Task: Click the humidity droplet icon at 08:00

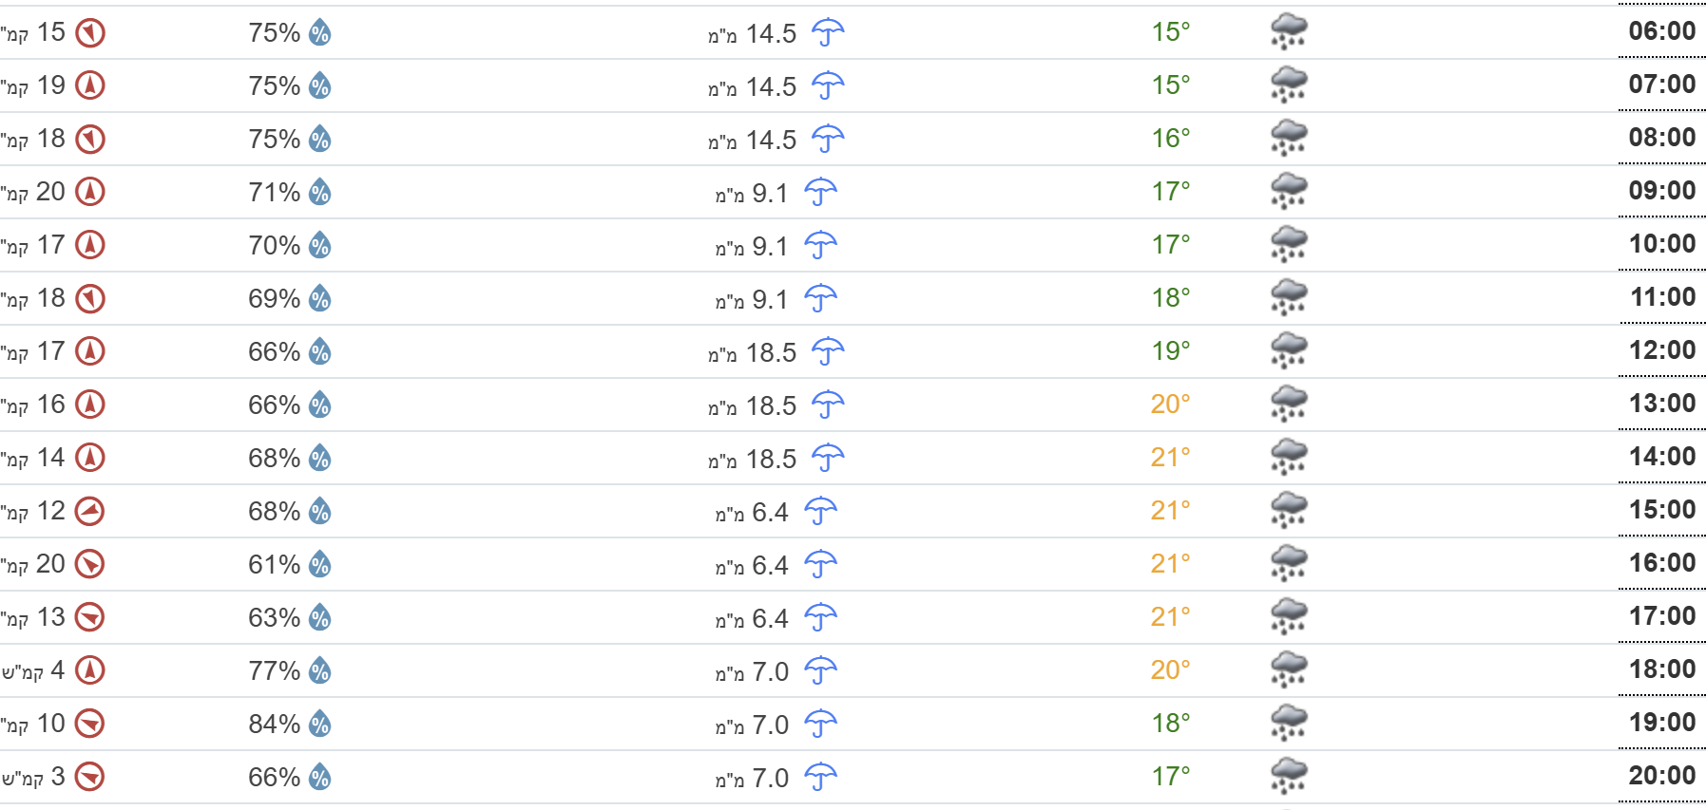Action: (320, 140)
